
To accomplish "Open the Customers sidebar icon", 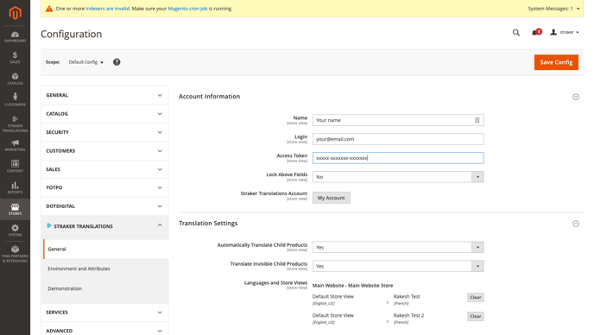I will pos(15,99).
